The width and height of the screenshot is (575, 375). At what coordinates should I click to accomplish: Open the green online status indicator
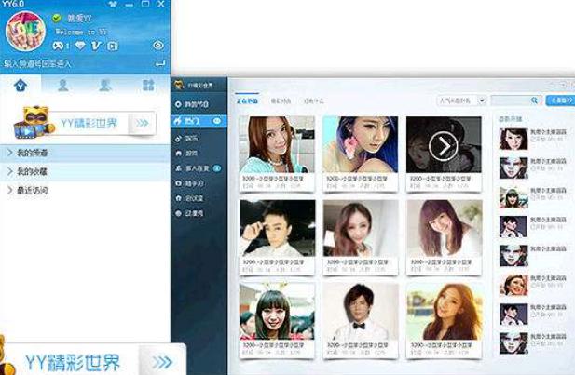[56, 18]
